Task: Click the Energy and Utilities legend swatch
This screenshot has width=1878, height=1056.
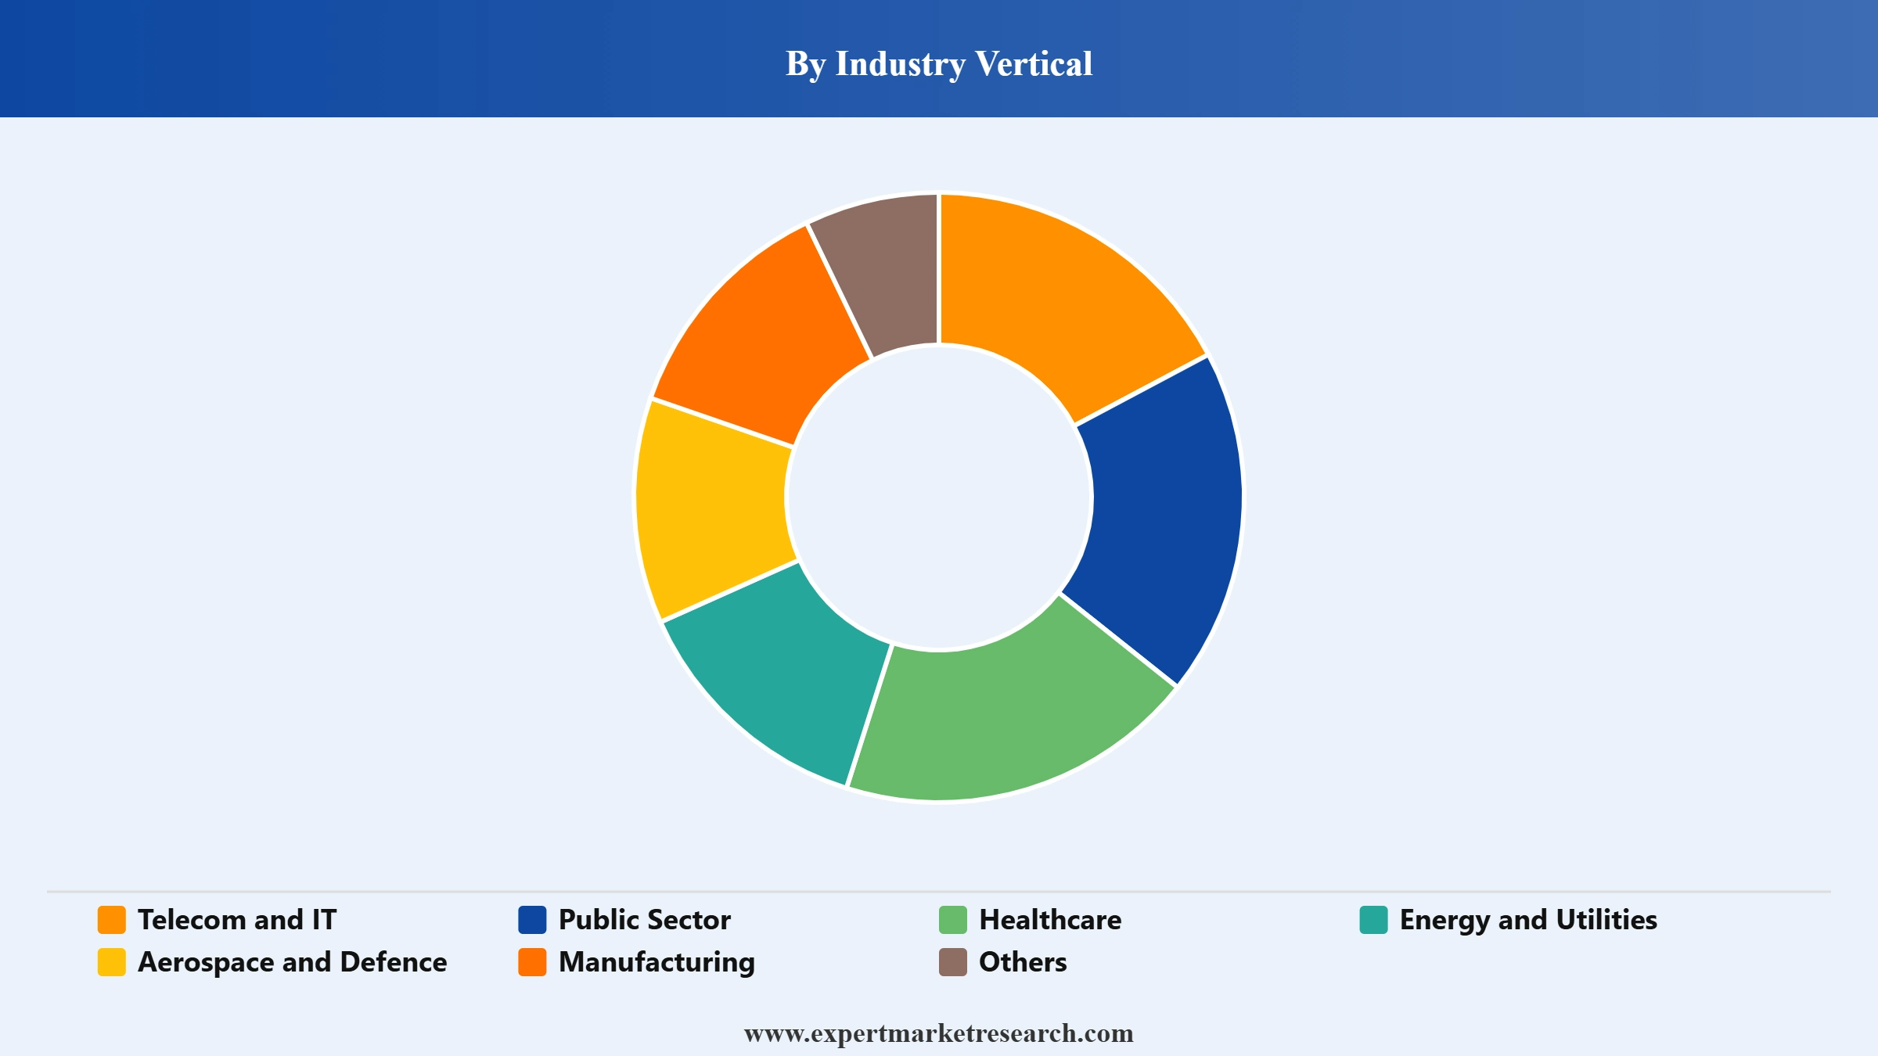Action: (1373, 920)
